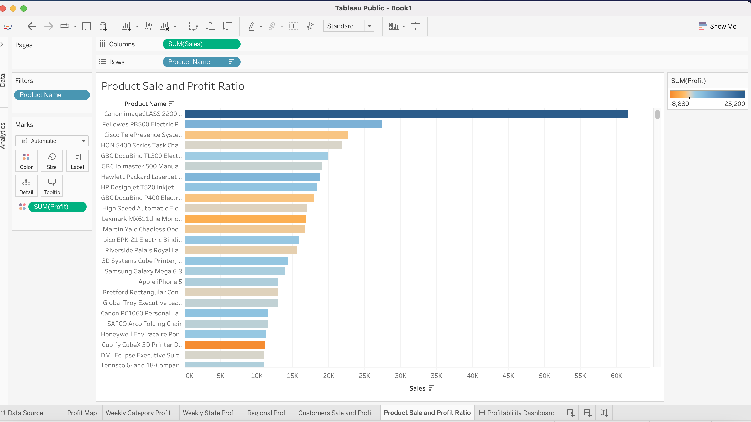Switch to the Profit Map sheet tab

[82, 413]
